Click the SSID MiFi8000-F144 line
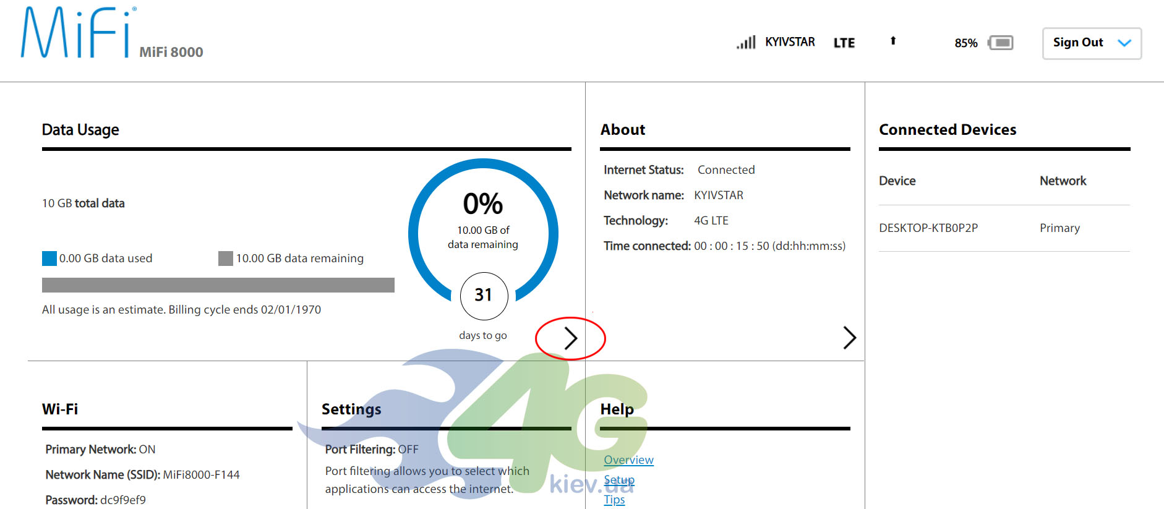The image size is (1164, 509). 142,475
